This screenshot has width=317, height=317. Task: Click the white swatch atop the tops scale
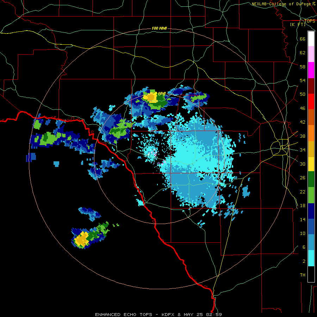tap(311, 39)
